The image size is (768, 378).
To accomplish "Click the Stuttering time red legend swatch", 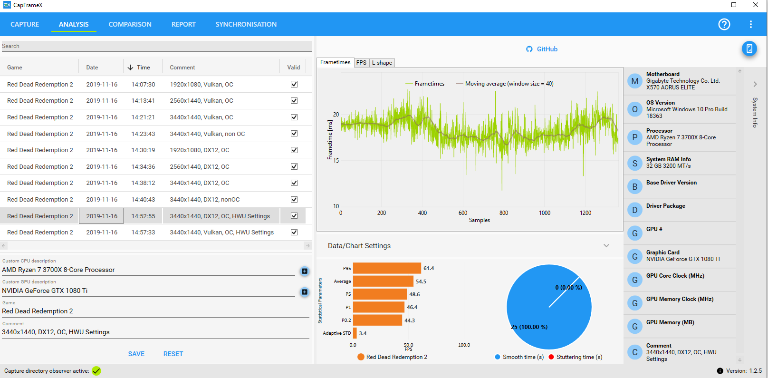I will coord(551,357).
